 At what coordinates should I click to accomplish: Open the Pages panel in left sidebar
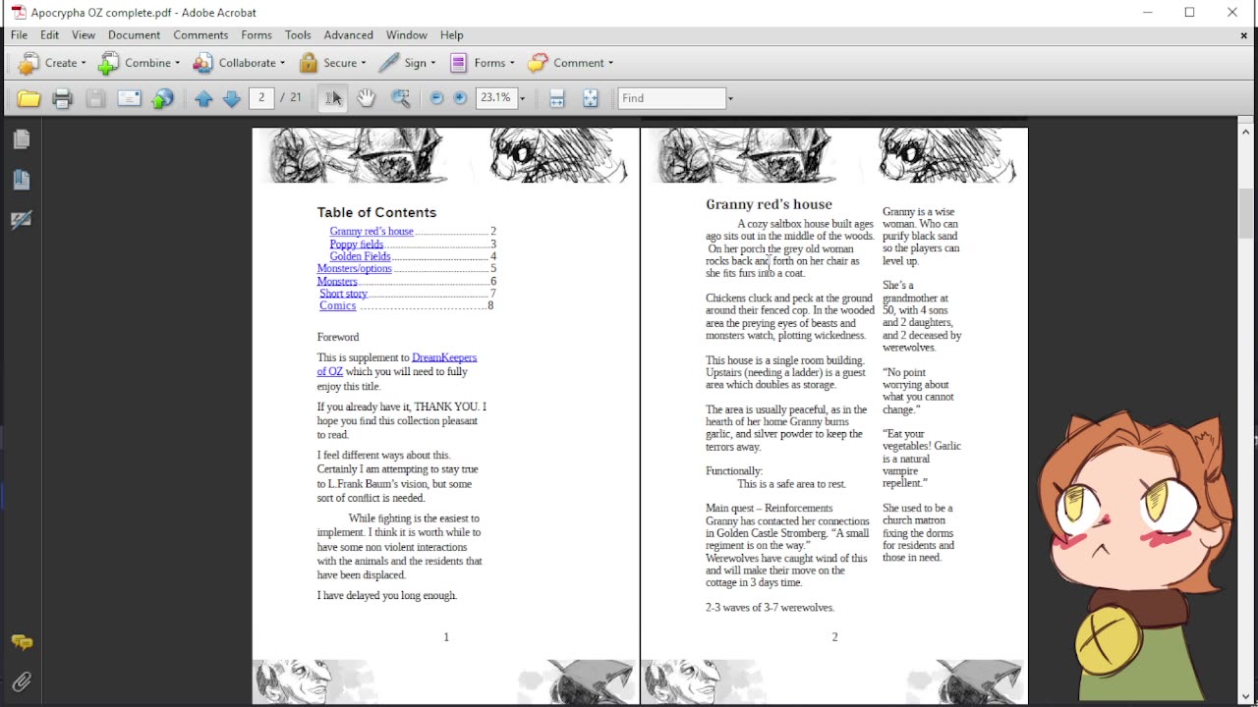pos(22,139)
